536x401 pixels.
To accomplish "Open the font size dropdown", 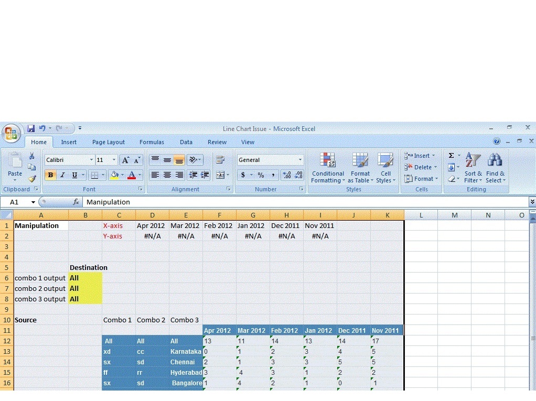I will 113,159.
